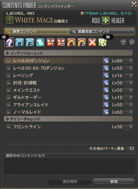Click the 選択解除 clear selection button
The width and height of the screenshot is (138, 189).
(x=70, y=181)
